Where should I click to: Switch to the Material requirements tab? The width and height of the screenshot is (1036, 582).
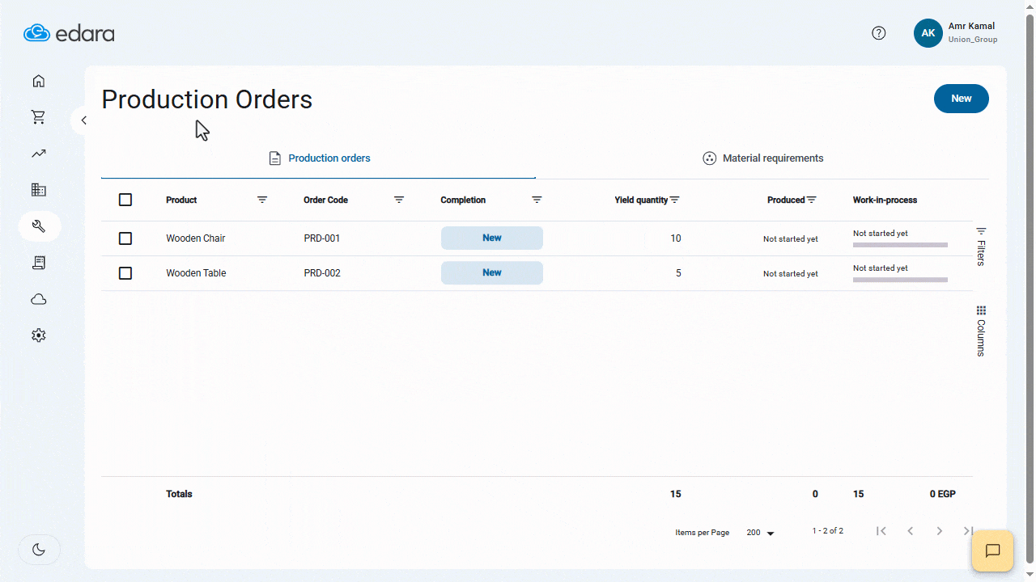coord(762,158)
